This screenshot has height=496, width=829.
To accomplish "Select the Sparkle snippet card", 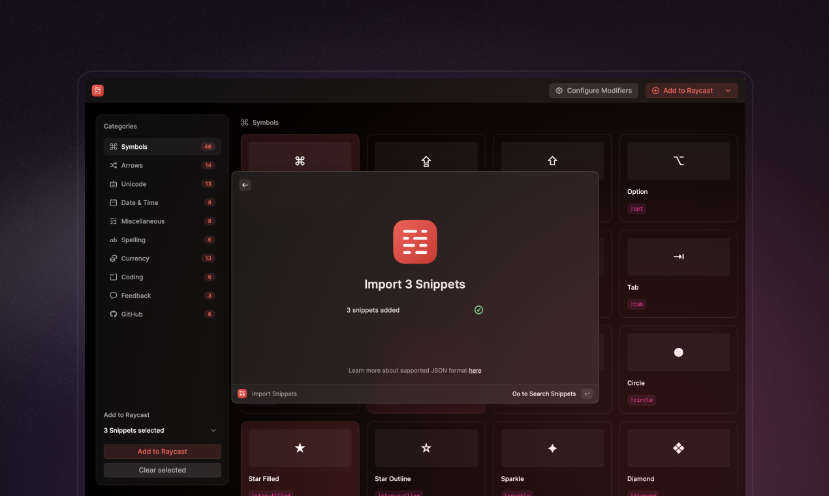I will (552, 459).
